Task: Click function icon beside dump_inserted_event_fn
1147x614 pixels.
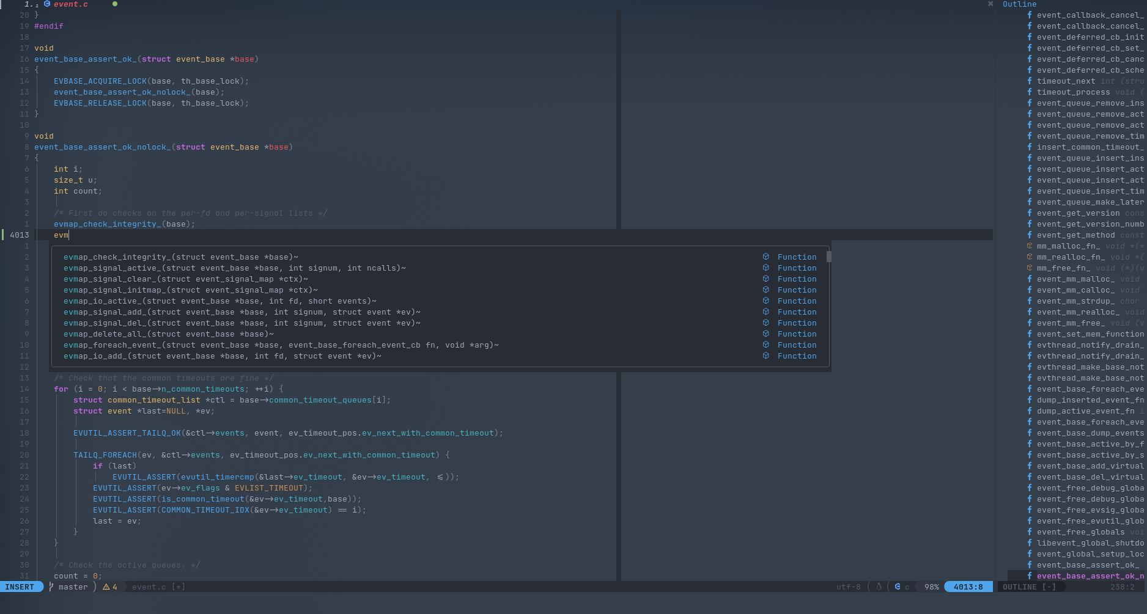Action: pos(1030,400)
